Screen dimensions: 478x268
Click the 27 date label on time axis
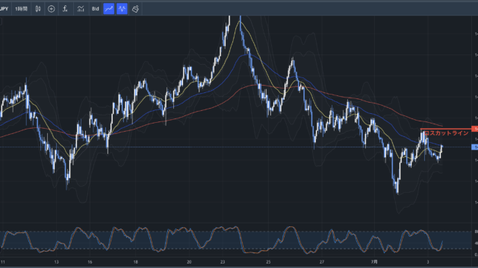pos(322,262)
